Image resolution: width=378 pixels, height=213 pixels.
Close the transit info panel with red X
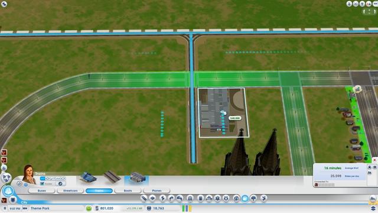click(374, 160)
